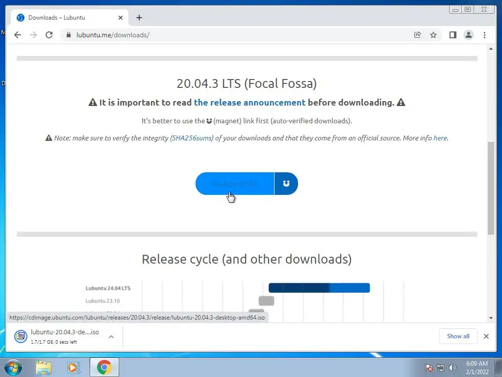
Task: Open the Windows Start menu
Action: point(12,367)
